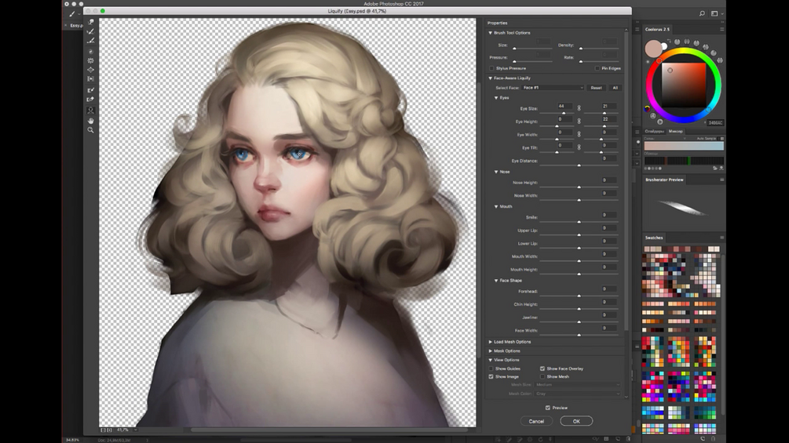789x443 pixels.
Task: Click OK to apply Liquify
Action: point(576,421)
